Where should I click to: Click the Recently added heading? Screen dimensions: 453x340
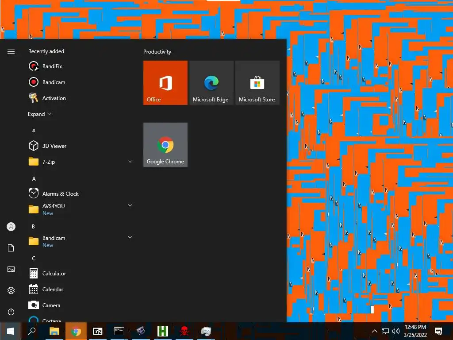(46, 51)
